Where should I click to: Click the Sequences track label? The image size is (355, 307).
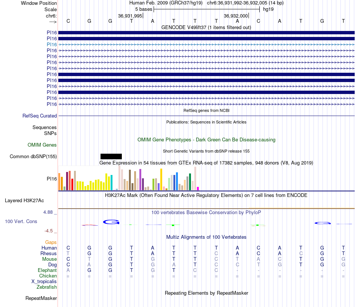(44, 127)
